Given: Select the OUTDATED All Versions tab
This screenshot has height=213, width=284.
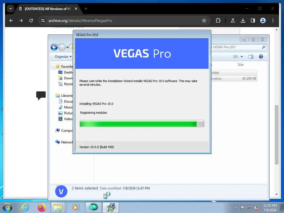Looking at the screenshot, I should click(47, 9).
